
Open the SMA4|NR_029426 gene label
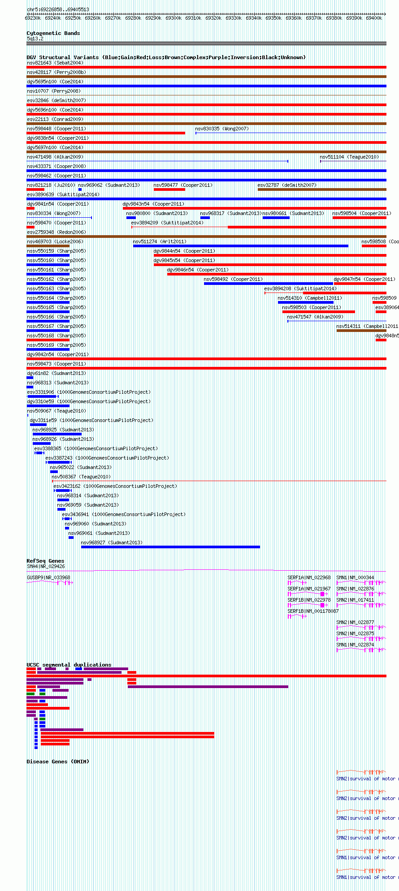pos(46,566)
